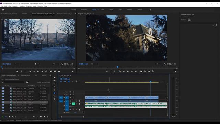
Task: Open the Media Browser tab
Action: (x=25, y=76)
